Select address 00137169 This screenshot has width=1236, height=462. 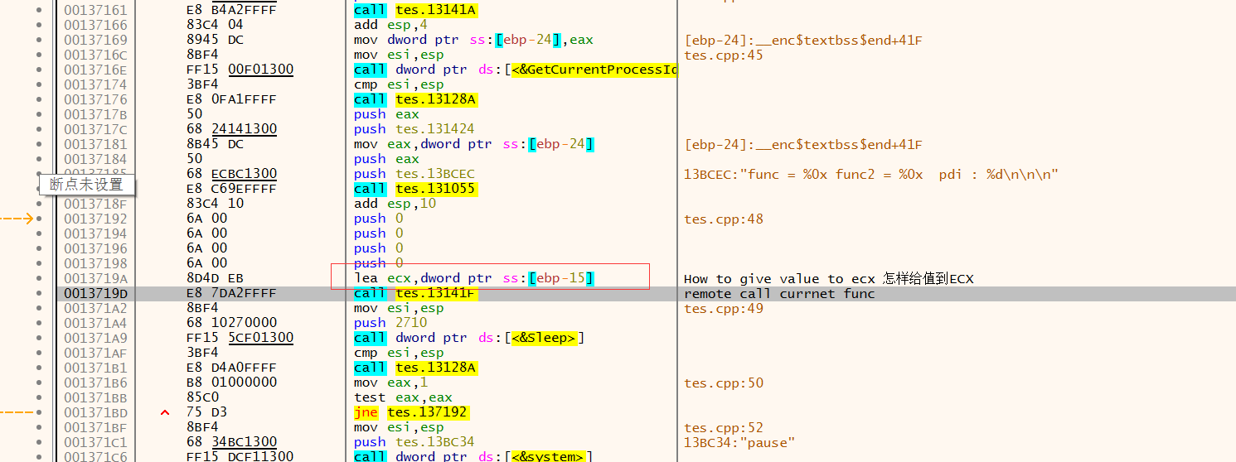[95, 40]
